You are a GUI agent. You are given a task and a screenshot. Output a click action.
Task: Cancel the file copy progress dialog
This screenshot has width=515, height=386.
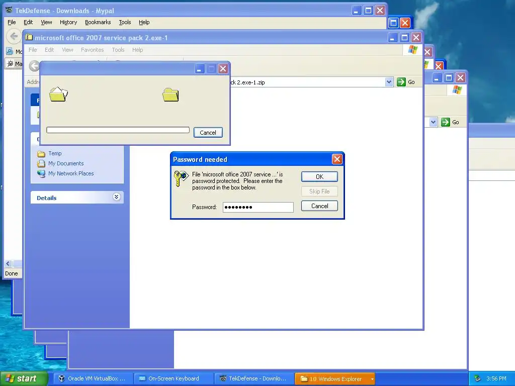208,133
